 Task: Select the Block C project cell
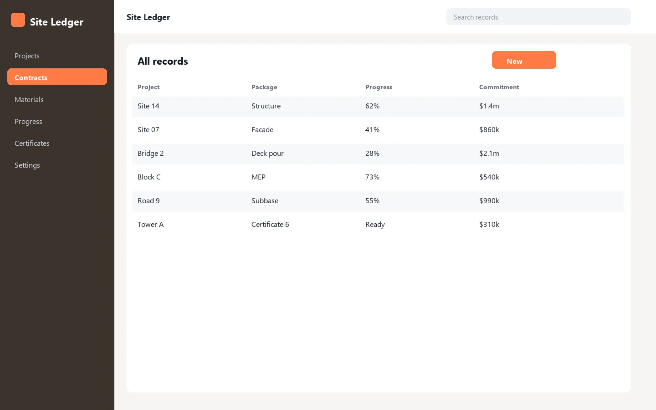click(x=149, y=177)
